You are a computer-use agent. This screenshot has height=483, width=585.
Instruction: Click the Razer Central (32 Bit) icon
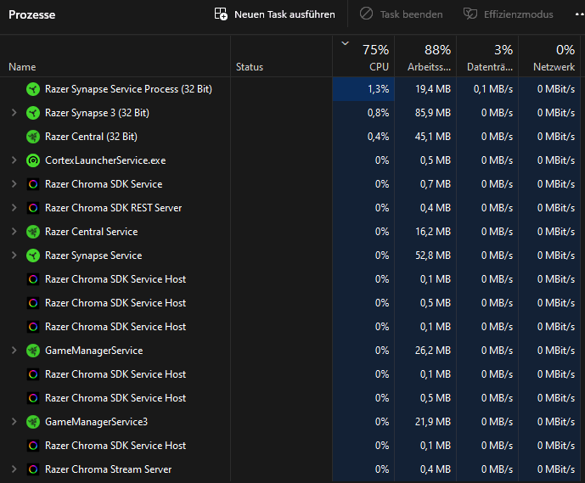(x=33, y=137)
